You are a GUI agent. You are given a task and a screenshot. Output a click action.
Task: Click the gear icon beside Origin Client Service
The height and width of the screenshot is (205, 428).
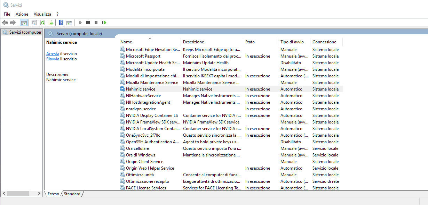click(x=122, y=162)
